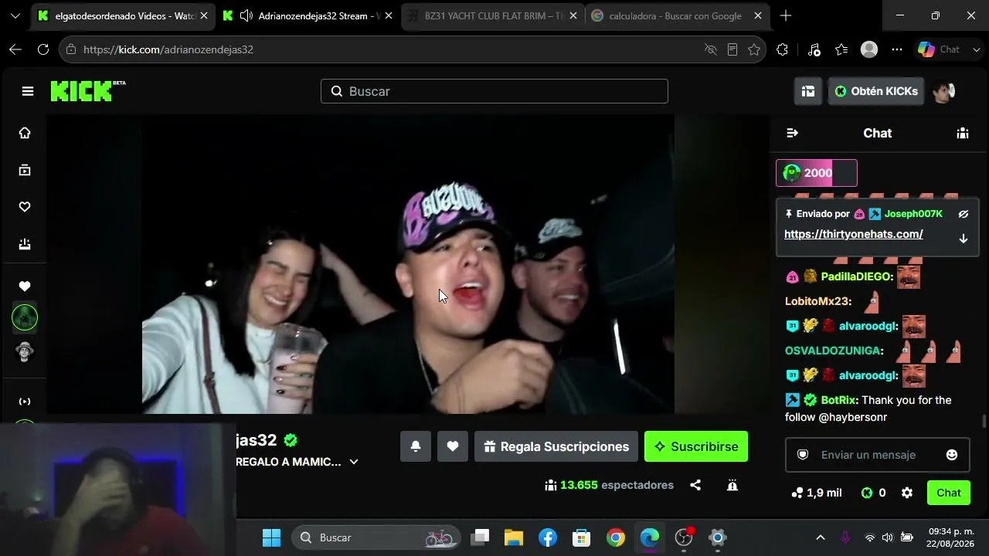Toggle stream notifications bell button
Viewport: 989px width, 556px height.
pos(416,446)
